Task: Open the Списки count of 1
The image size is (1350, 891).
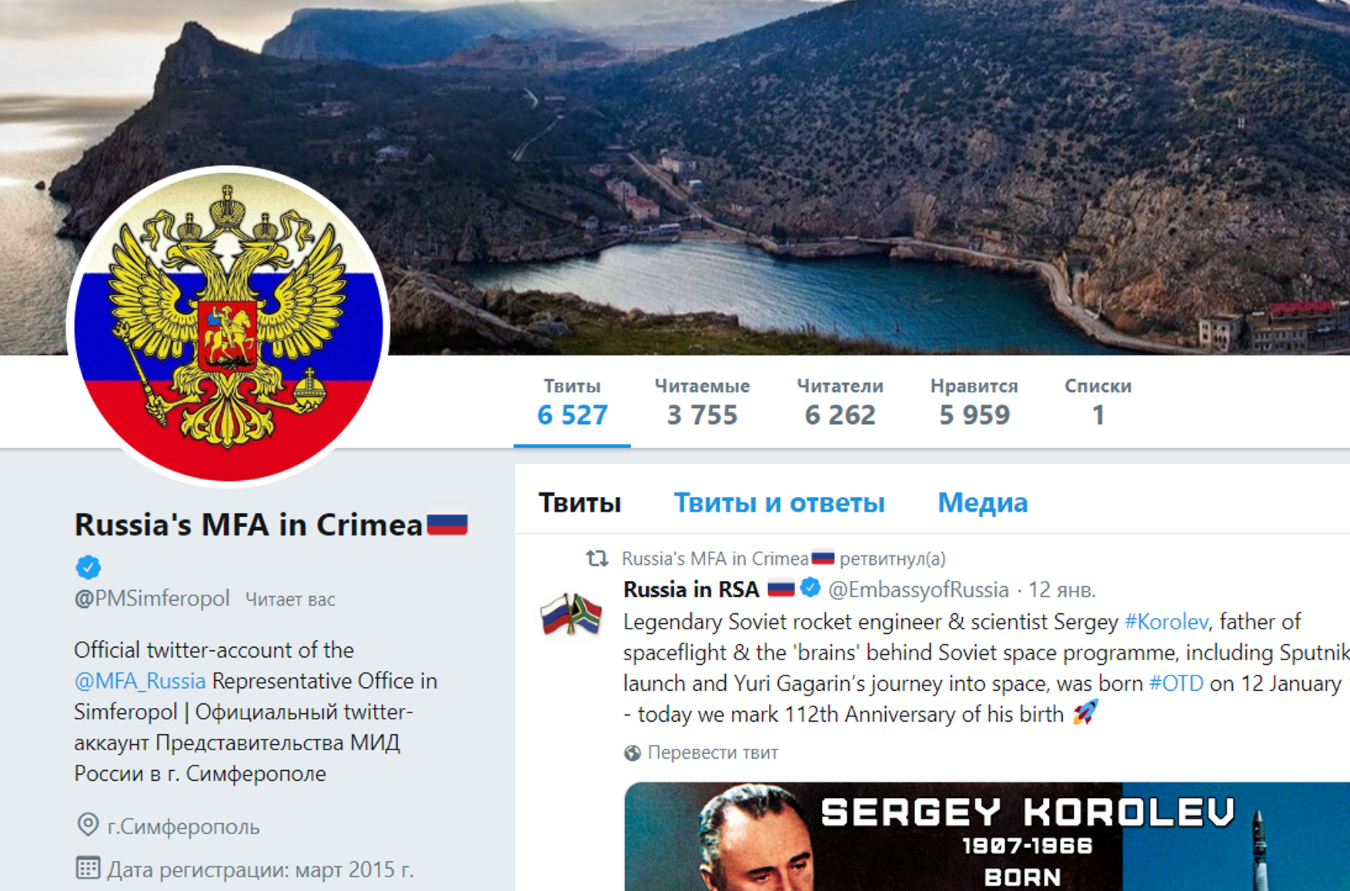Action: click(1098, 402)
